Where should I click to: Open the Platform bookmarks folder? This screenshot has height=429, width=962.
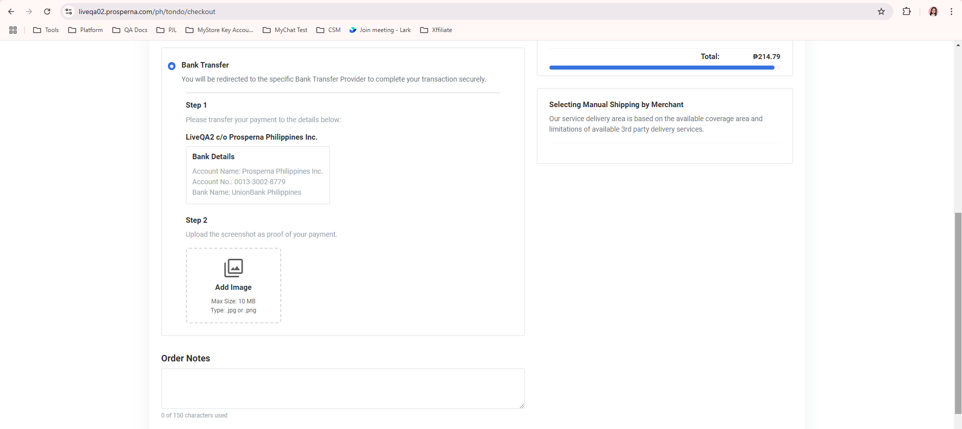point(86,30)
